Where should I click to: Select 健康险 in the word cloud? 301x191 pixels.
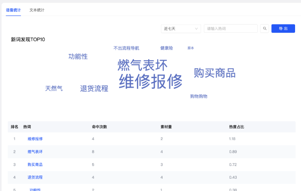point(166,48)
